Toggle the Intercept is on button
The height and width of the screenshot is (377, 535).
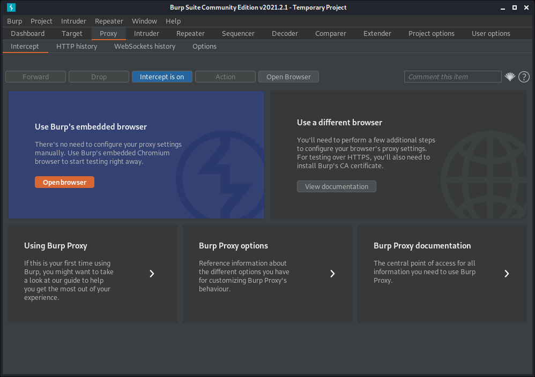162,77
